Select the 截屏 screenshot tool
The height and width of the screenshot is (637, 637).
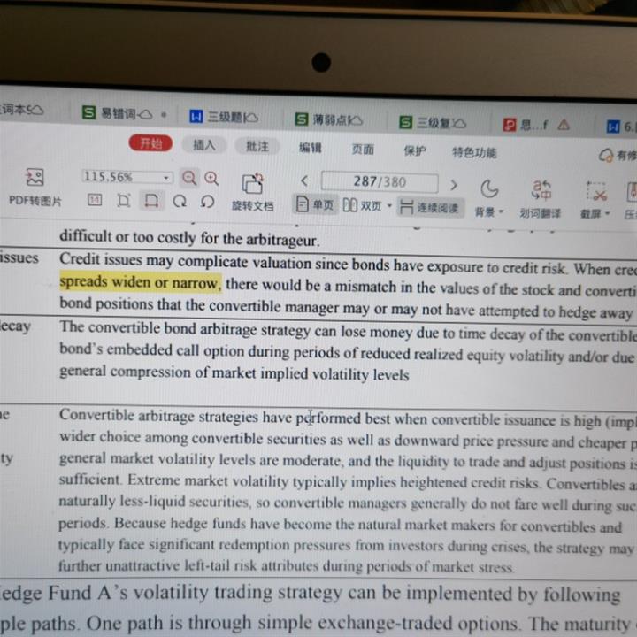click(596, 191)
